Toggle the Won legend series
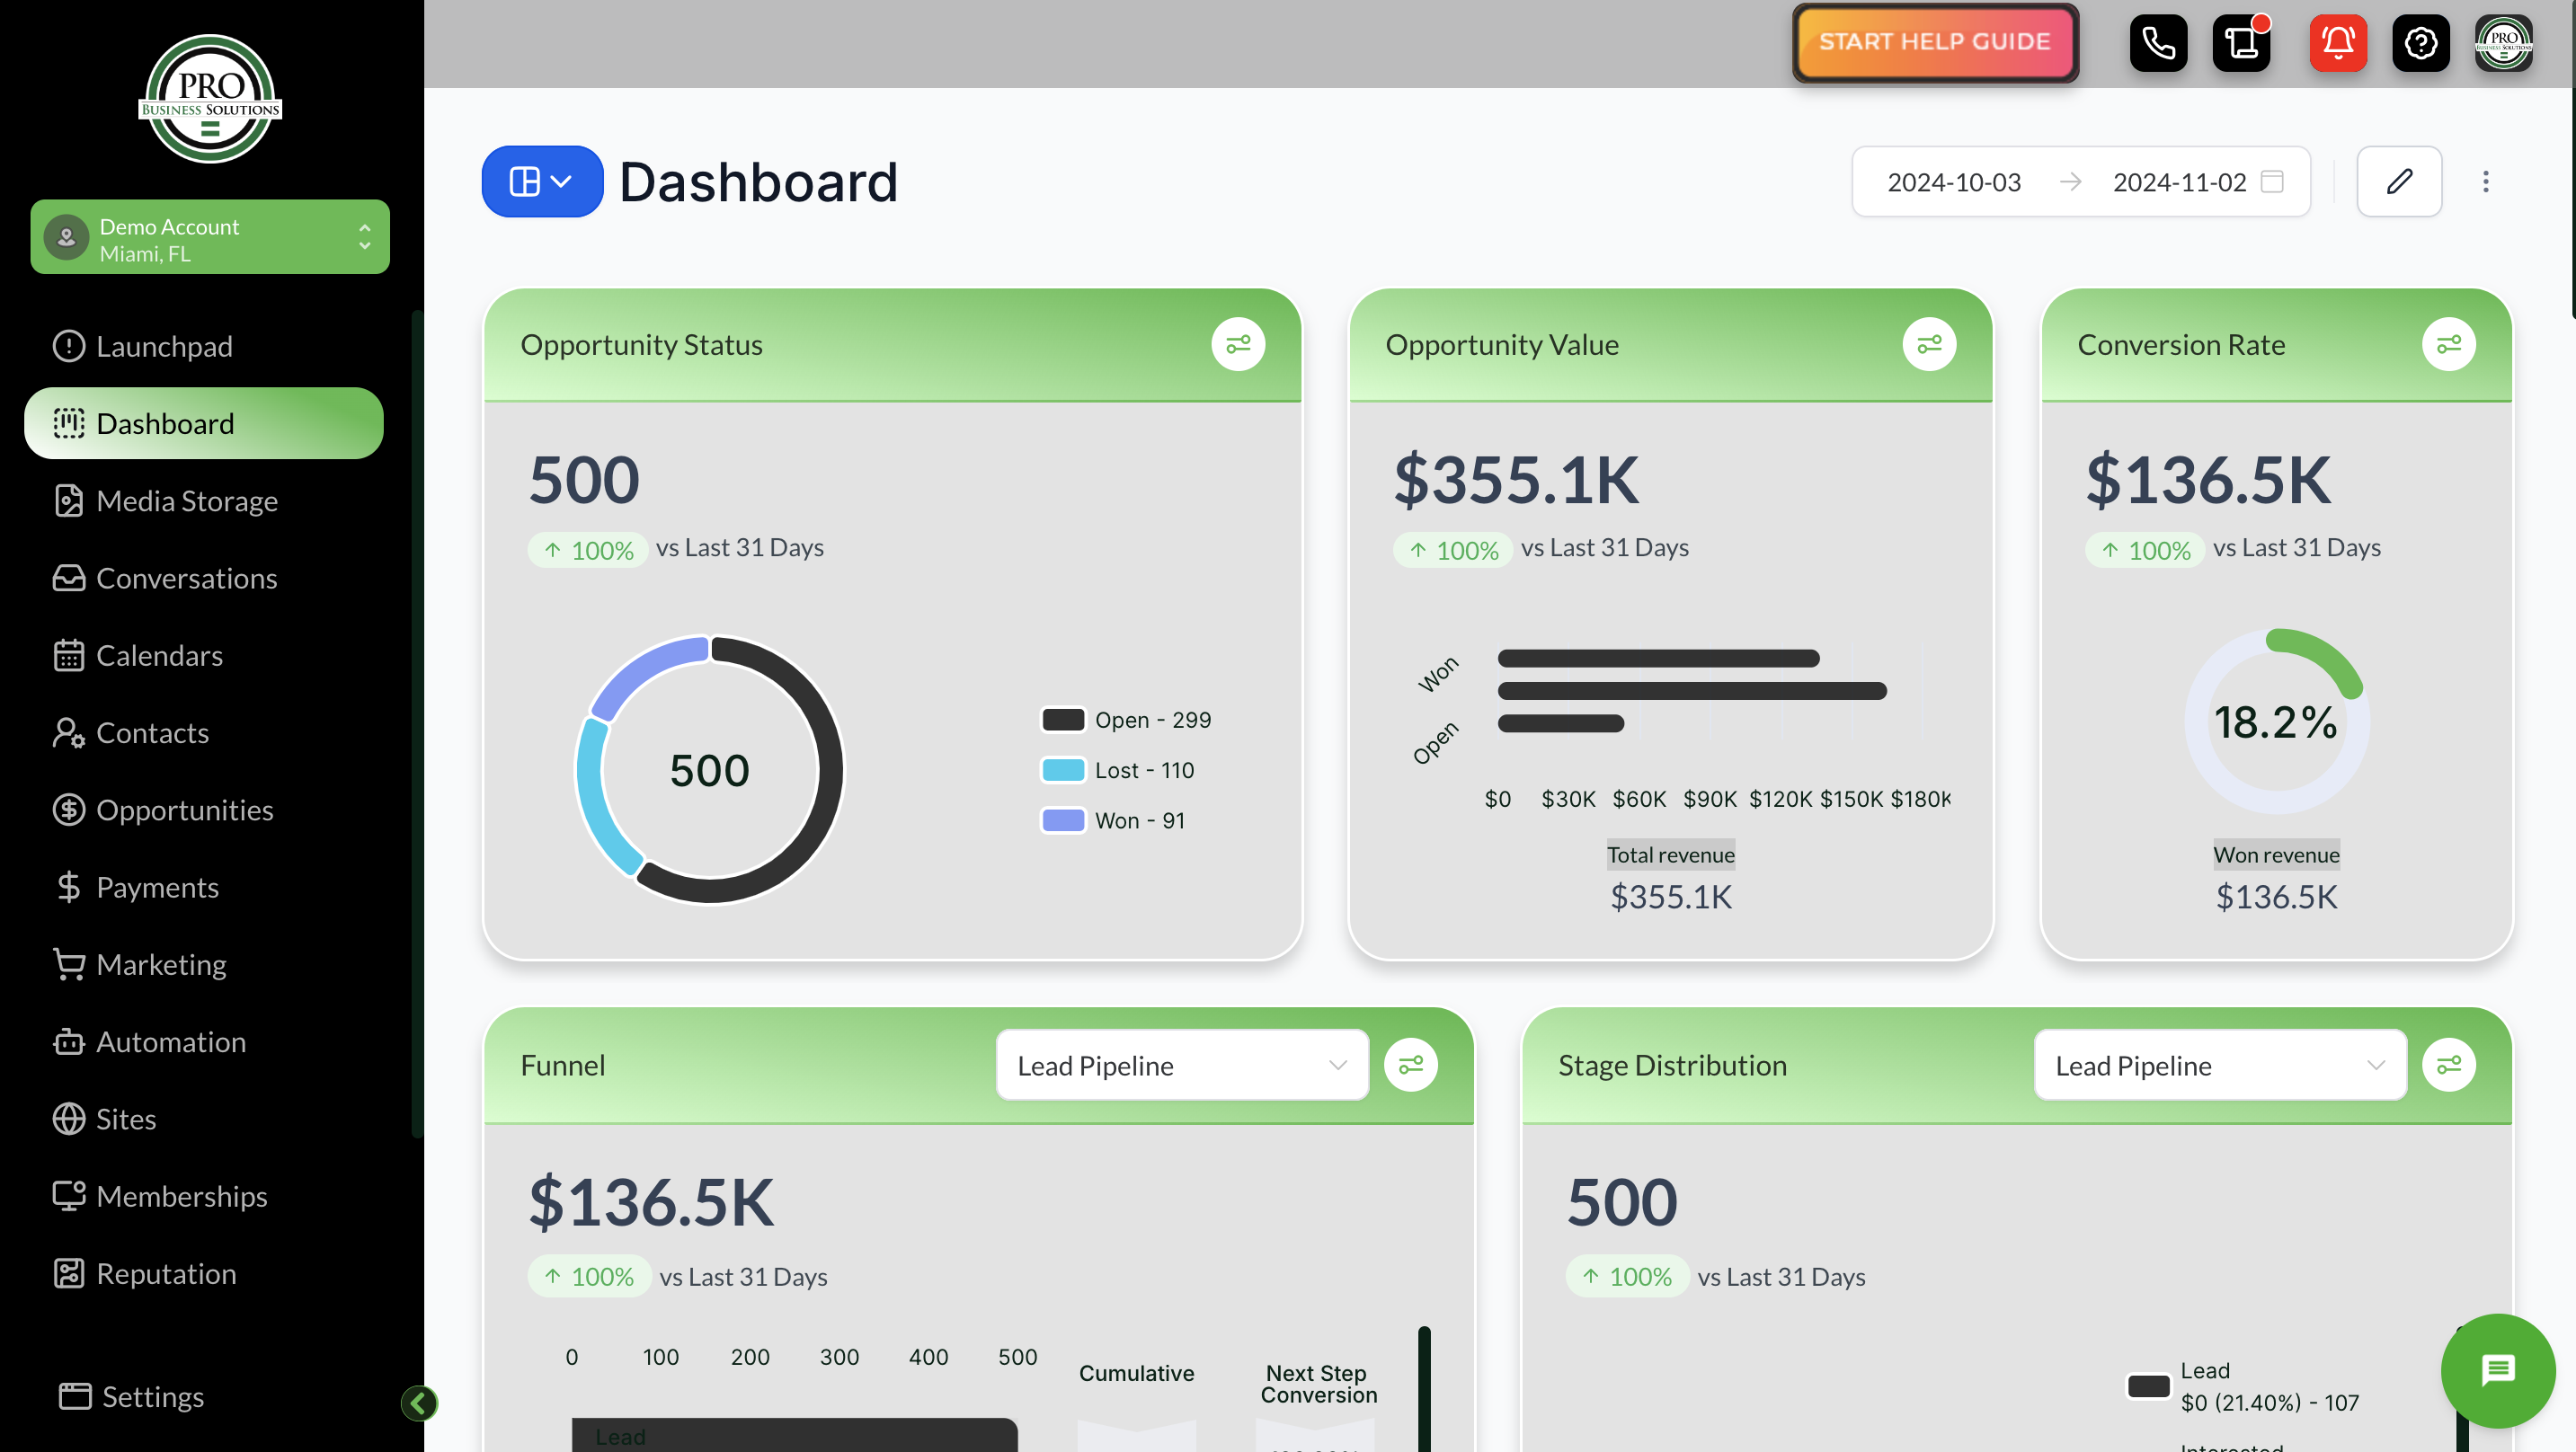The width and height of the screenshot is (2576, 1452). pyautogui.click(x=1113, y=821)
